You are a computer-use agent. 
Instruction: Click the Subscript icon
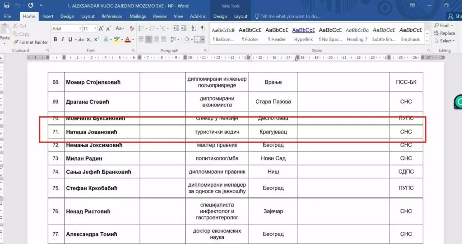click(89, 39)
